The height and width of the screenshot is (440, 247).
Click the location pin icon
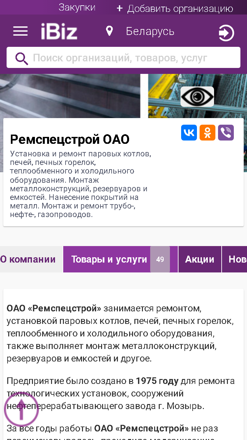pos(109,31)
